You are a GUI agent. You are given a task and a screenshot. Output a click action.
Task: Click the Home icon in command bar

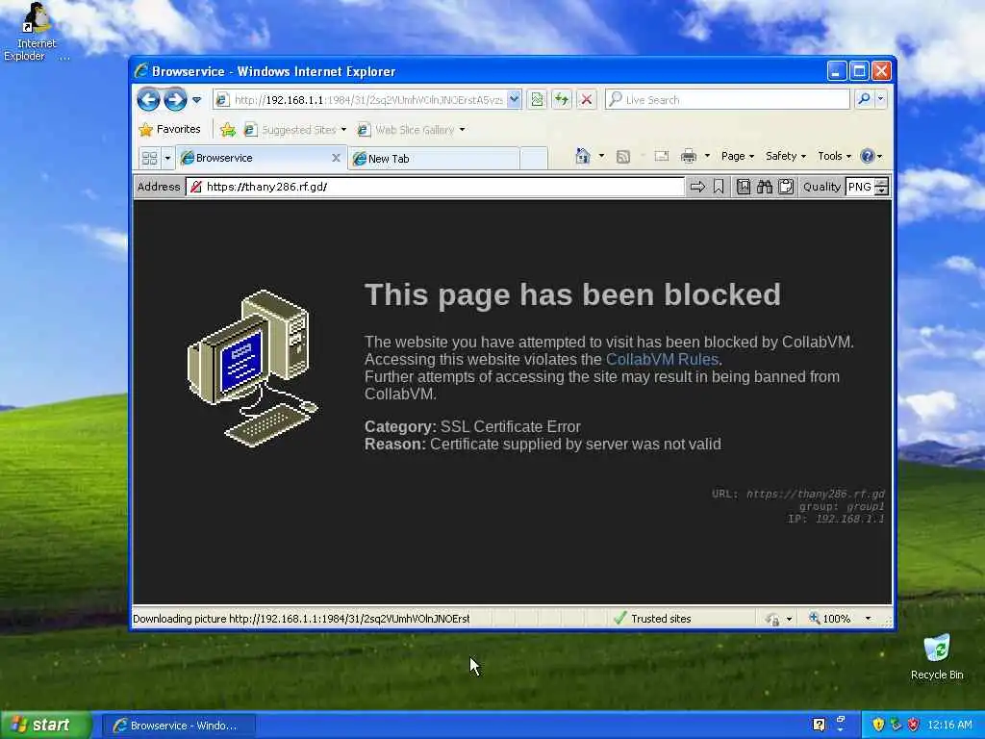(583, 156)
